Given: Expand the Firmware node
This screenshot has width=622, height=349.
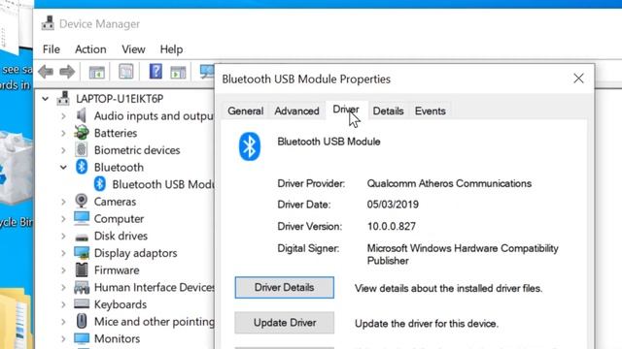Looking at the screenshot, I should [63, 270].
